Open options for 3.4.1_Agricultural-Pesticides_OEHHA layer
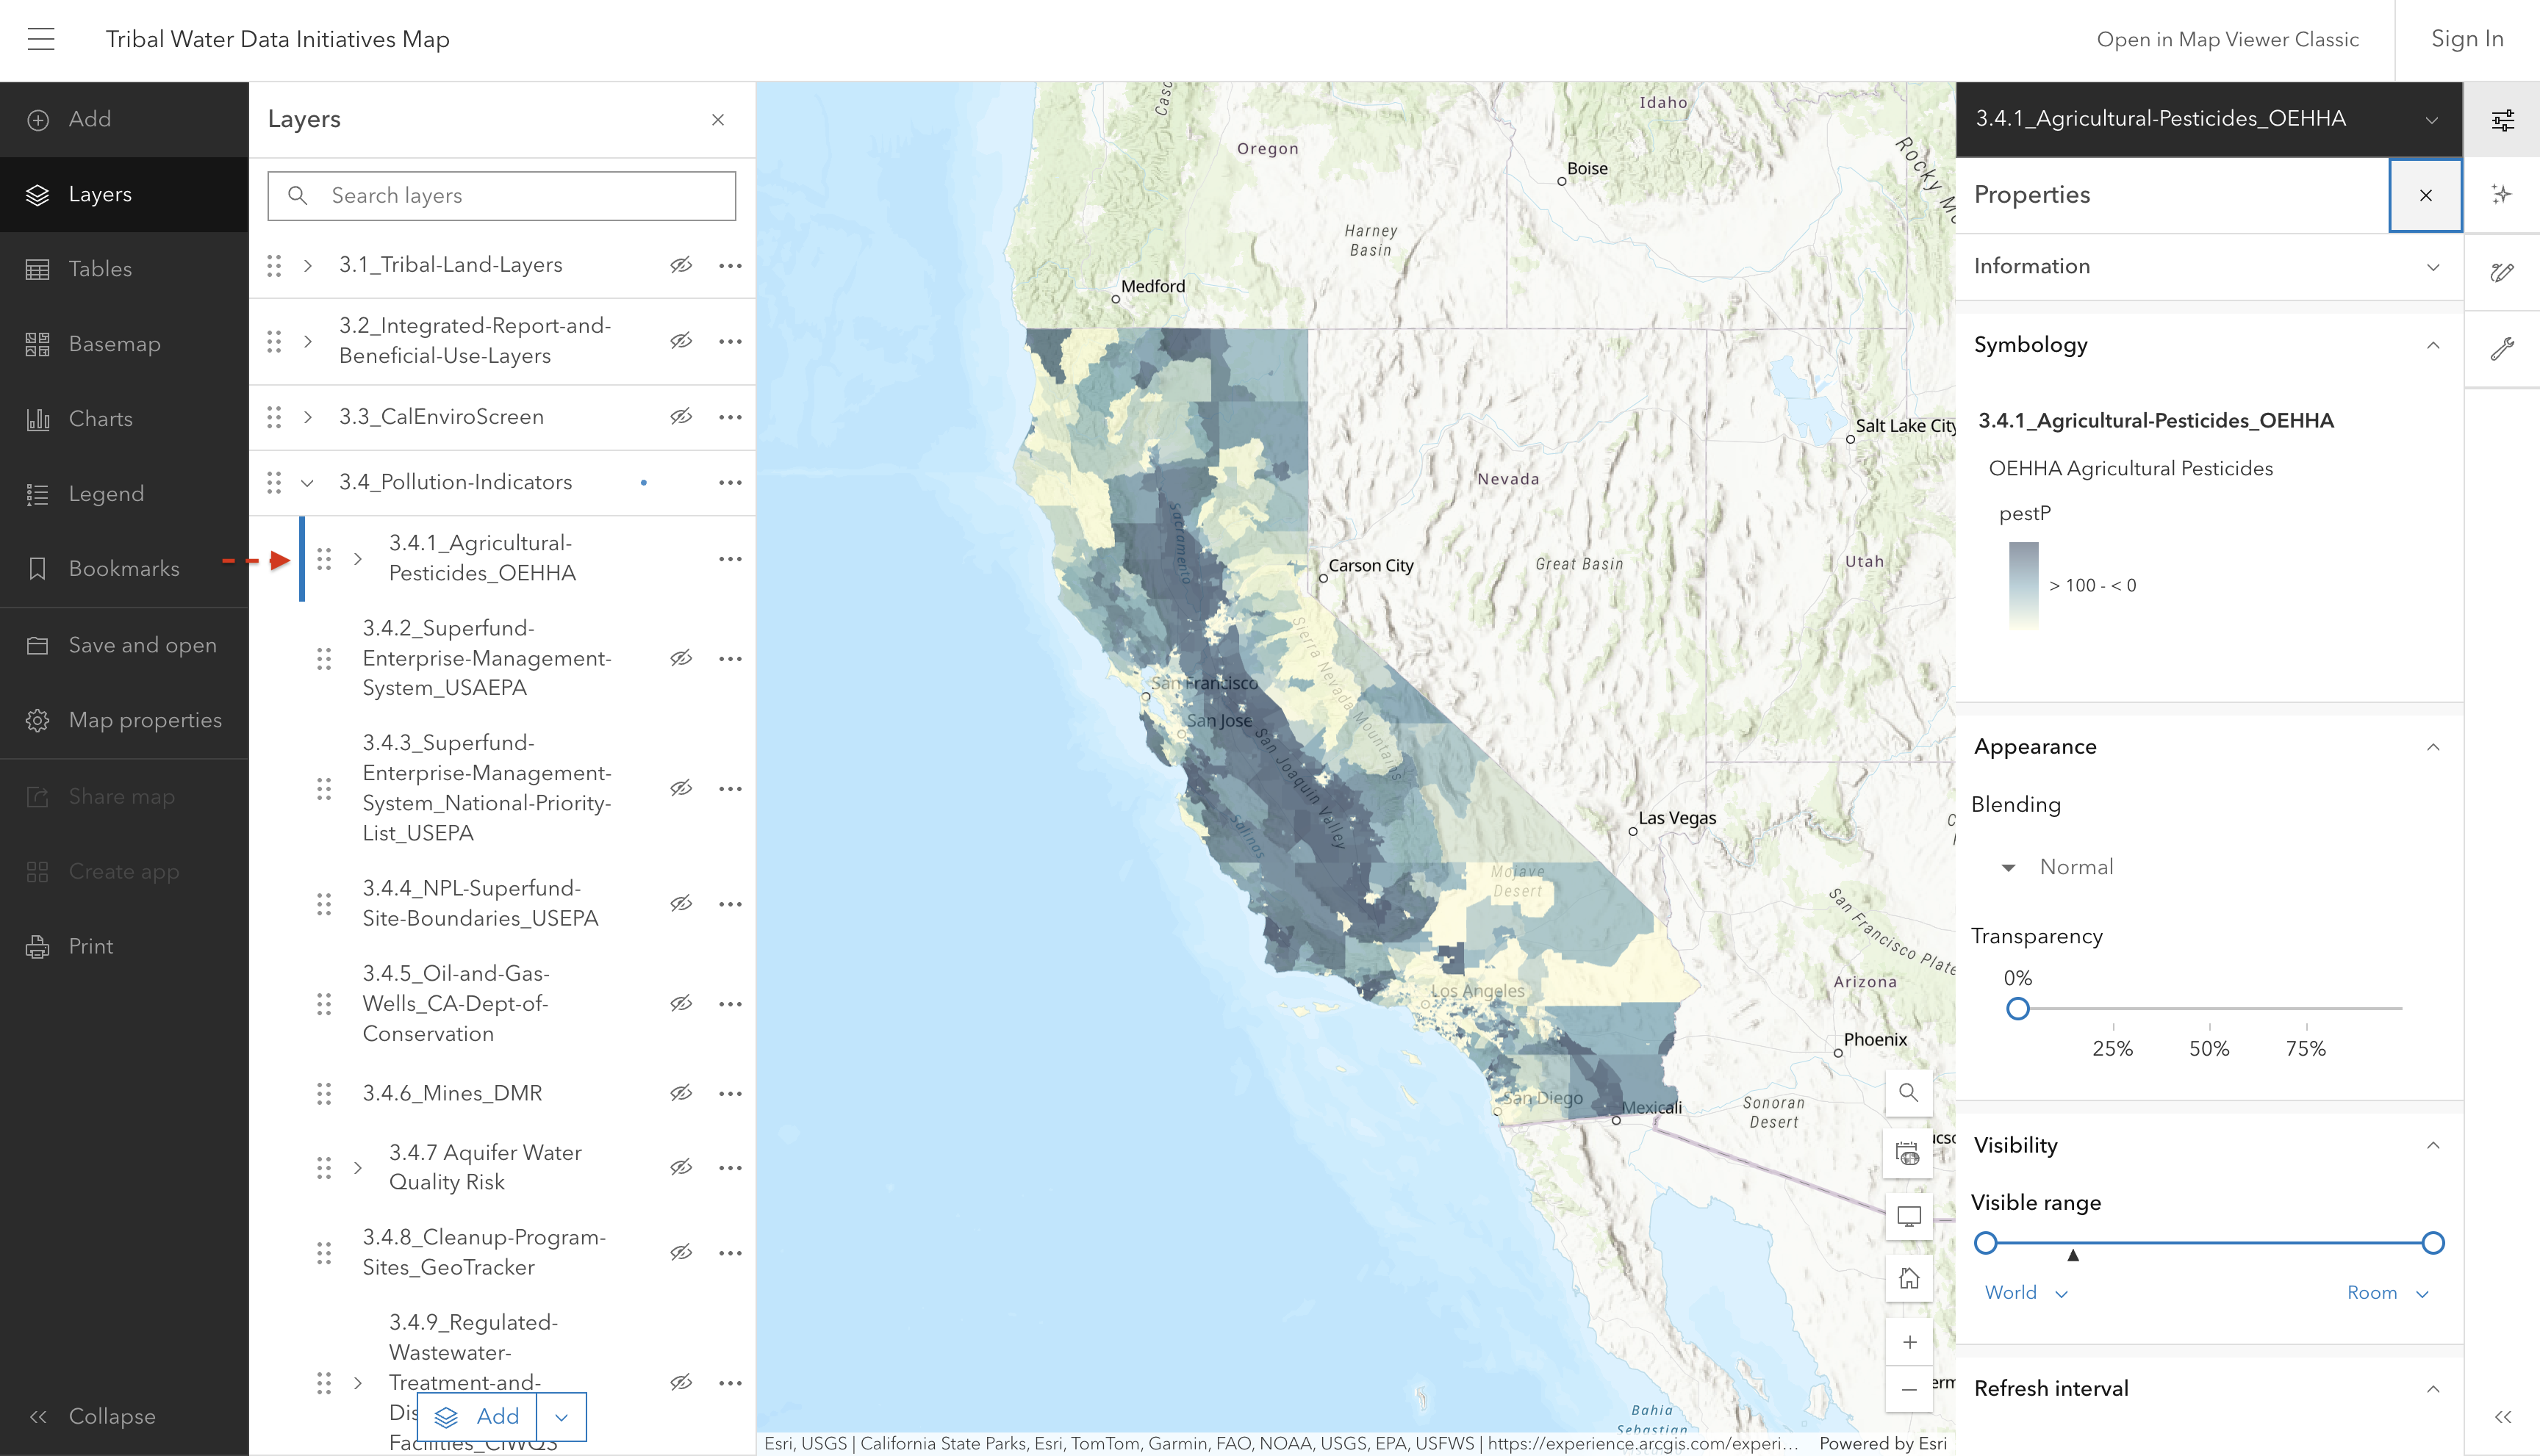This screenshot has height=1456, width=2540. [x=731, y=559]
